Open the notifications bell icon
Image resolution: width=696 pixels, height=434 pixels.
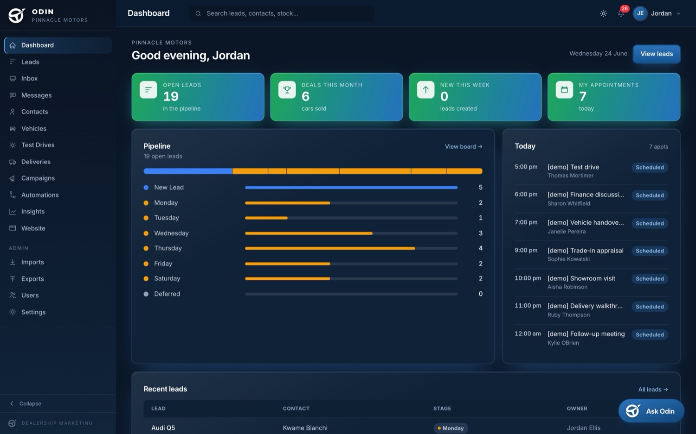(621, 13)
